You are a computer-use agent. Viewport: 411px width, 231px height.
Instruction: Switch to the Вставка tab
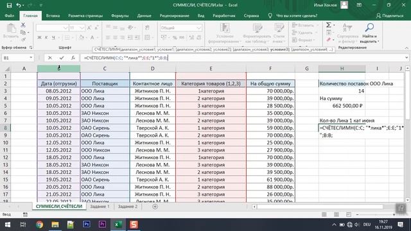(53, 15)
